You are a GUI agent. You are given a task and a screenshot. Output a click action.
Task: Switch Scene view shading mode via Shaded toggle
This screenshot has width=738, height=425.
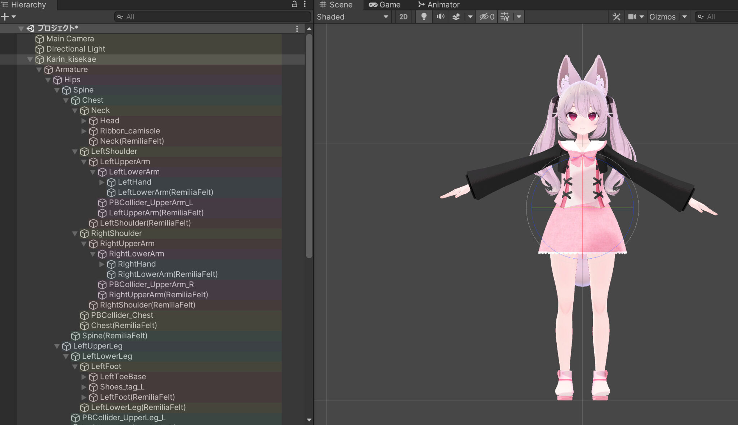pos(351,17)
